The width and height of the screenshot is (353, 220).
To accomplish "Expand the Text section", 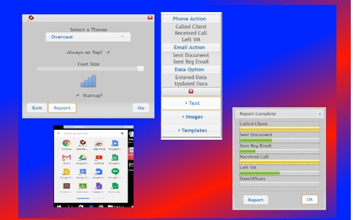I will tap(191, 103).
